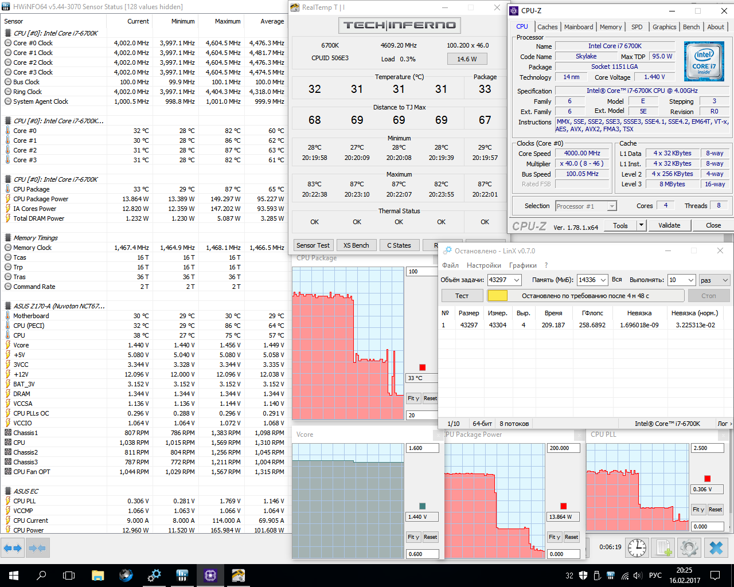This screenshot has width=734, height=587.
Task: Click the Intel Core i7 logo in CPU-Z
Action: coord(704,61)
